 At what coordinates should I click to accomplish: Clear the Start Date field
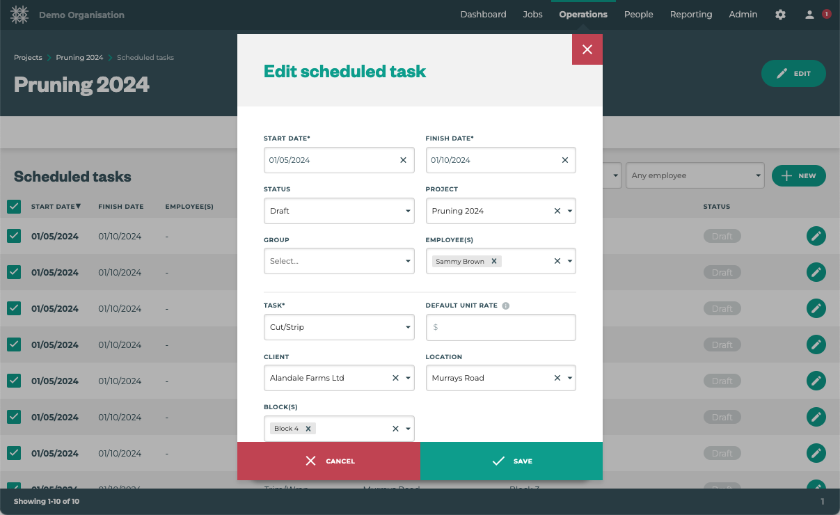(403, 160)
